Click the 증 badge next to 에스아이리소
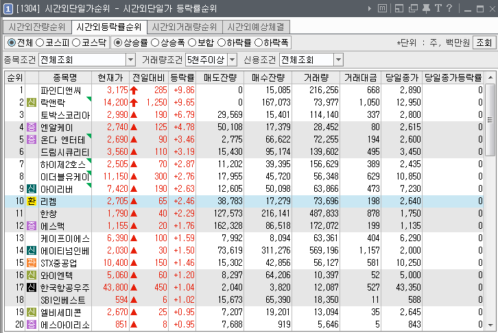The image size is (498, 333). (32, 325)
